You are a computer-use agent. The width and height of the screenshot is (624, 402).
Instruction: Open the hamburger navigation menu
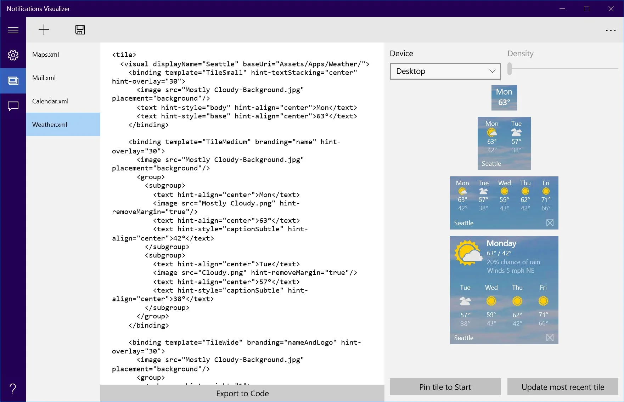13,30
